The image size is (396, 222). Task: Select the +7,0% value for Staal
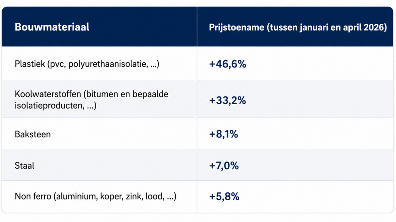coord(224,166)
